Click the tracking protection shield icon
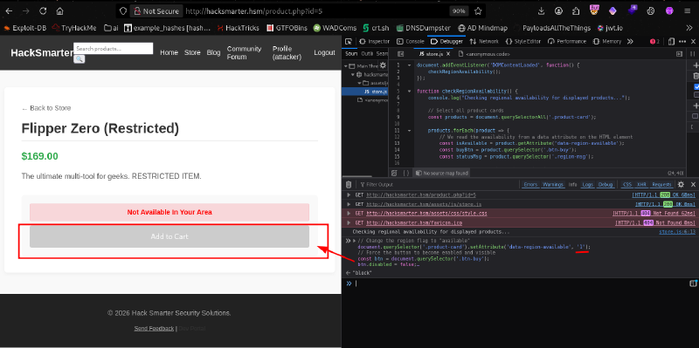Screen dimensions: 699x348 click(123, 11)
